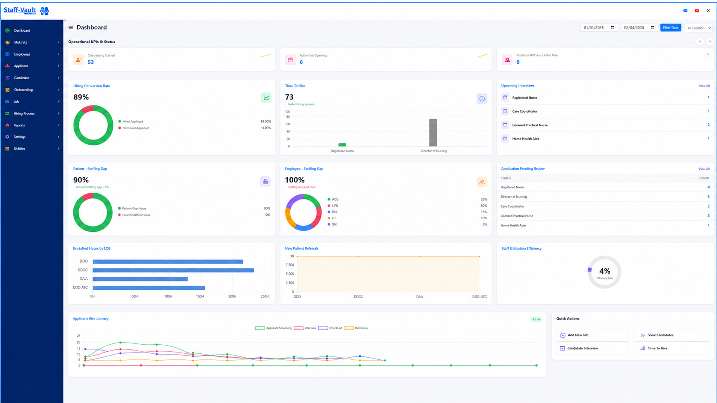Click the View Candidates person icon
This screenshot has height=403, width=717.
click(x=642, y=335)
